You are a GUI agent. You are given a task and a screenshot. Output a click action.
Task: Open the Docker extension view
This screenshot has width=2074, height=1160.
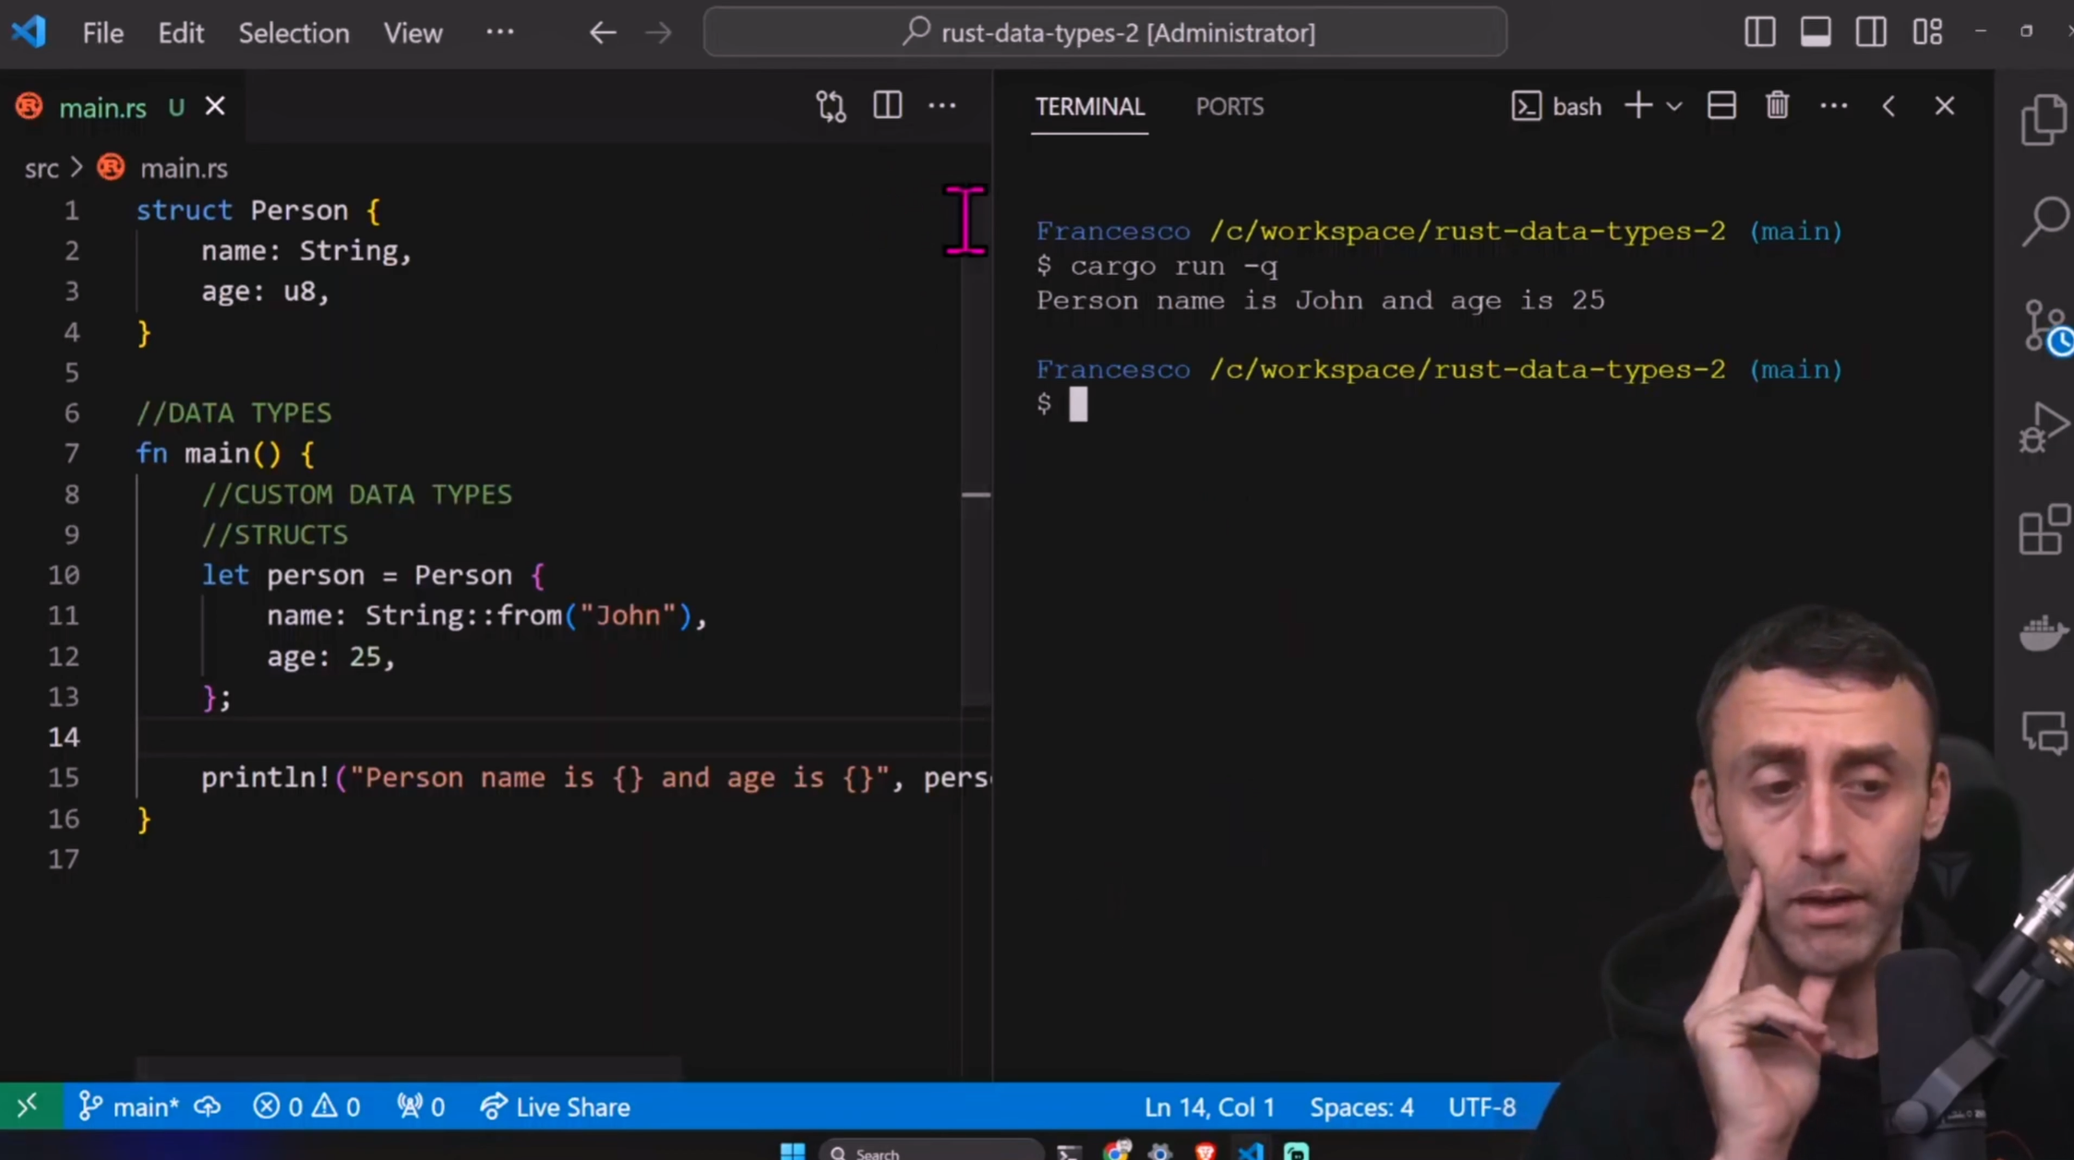pos(2043,632)
